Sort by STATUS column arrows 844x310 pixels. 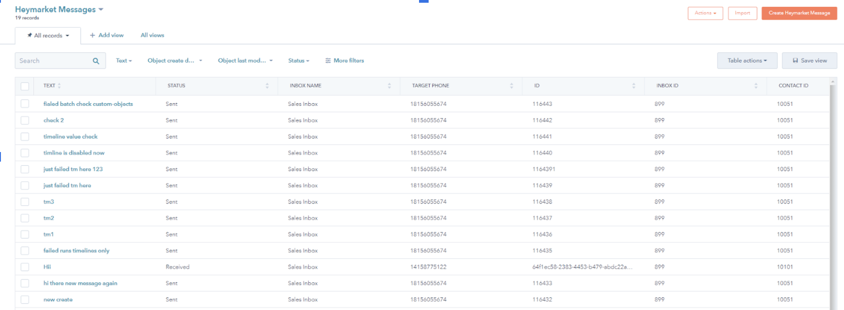pos(267,85)
